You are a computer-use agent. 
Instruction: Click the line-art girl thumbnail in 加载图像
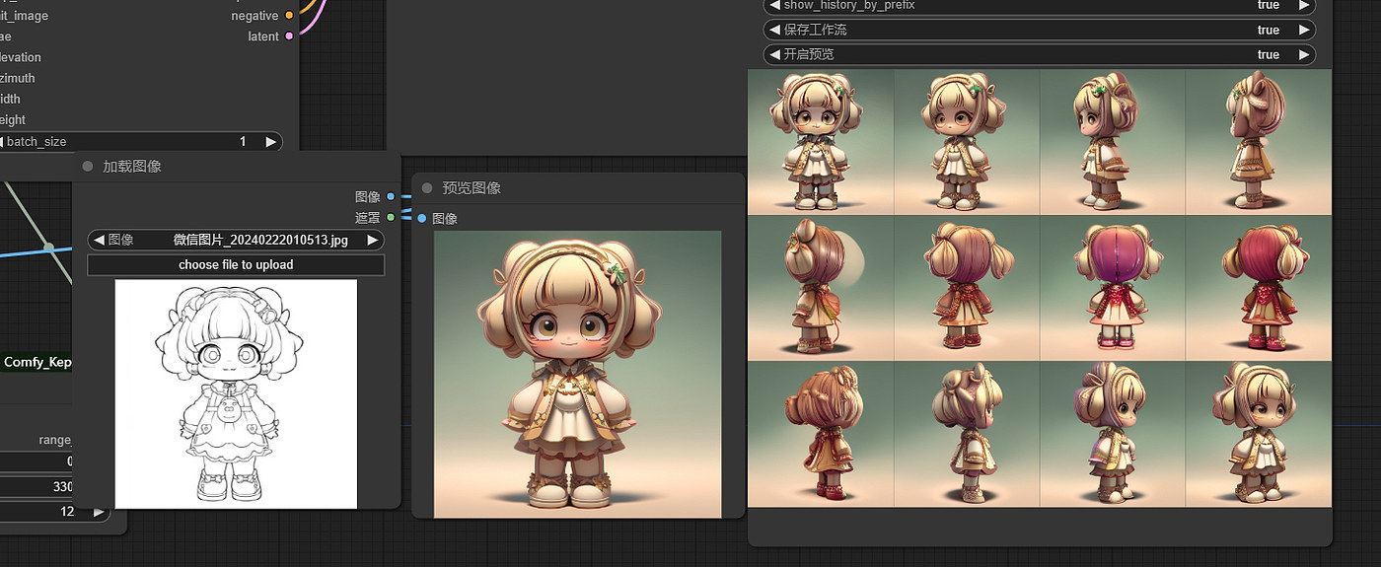point(236,392)
